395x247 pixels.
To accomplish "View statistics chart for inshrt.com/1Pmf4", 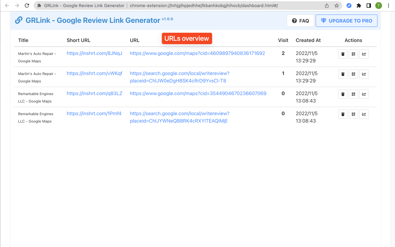I will [x=364, y=114].
